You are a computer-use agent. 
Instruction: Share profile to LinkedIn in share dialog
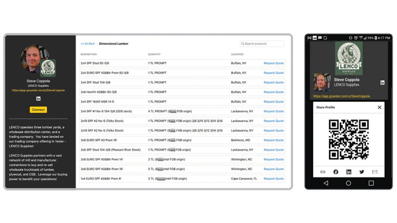[349, 172]
